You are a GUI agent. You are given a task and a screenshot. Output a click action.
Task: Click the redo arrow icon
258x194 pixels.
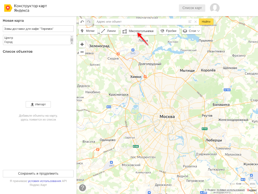click(x=89, y=22)
